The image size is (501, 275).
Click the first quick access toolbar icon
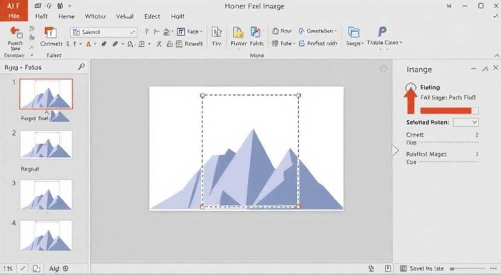38,5
